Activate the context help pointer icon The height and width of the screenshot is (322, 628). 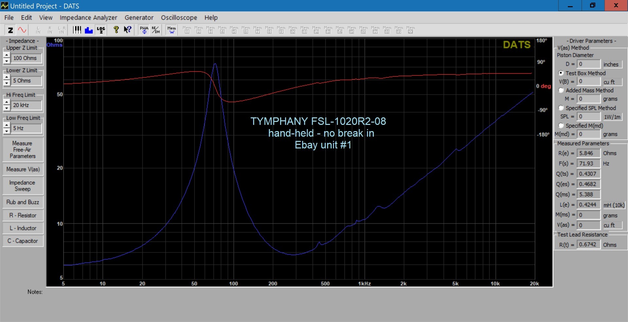128,30
